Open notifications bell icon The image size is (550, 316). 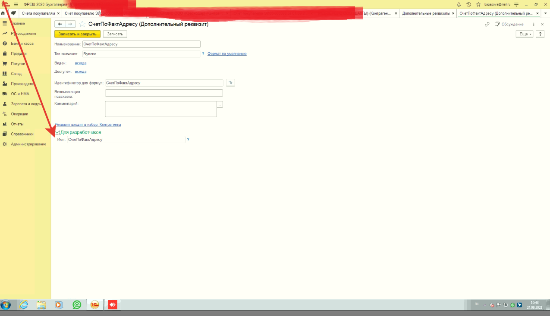coord(459,4)
